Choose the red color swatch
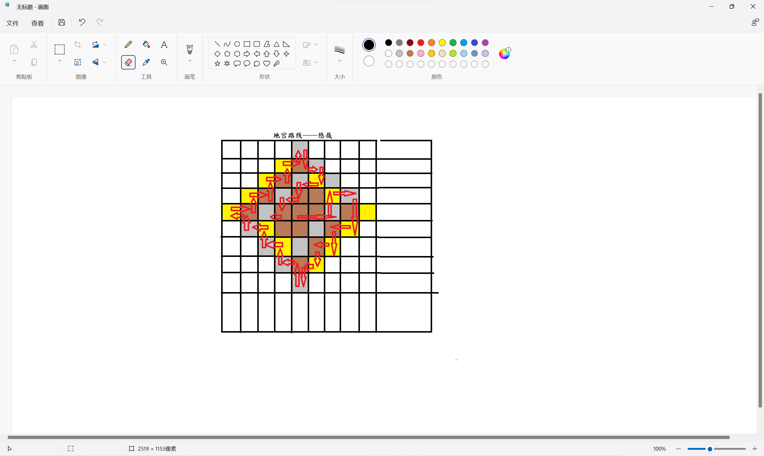764x456 pixels. point(420,42)
